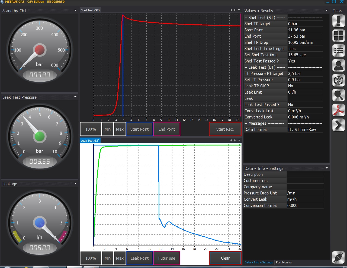The image size is (347, 268).
Task: Open the user profile tool icon
Action: click(x=338, y=65)
